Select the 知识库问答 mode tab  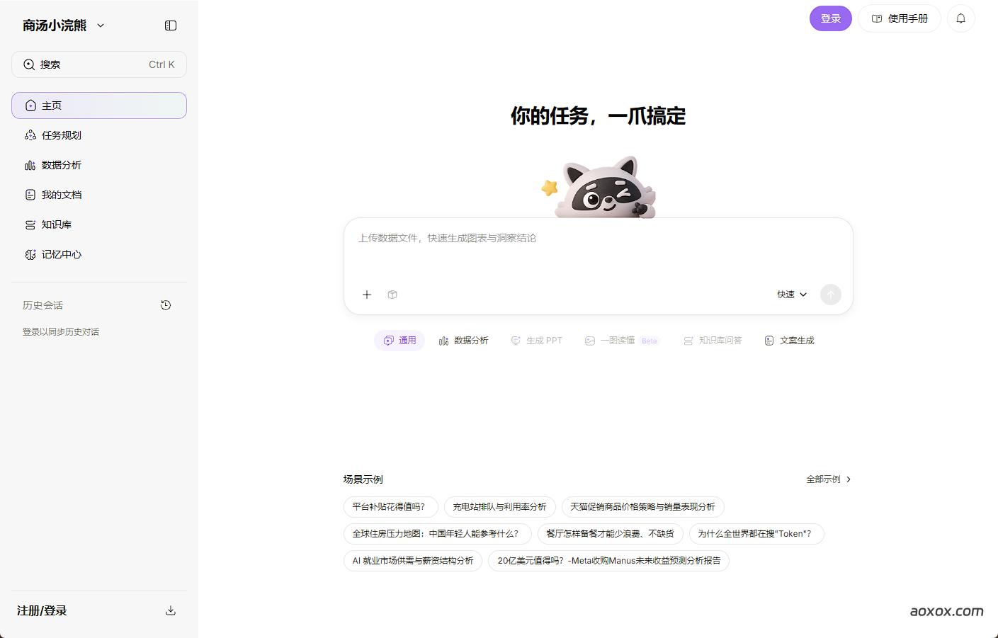click(x=713, y=341)
